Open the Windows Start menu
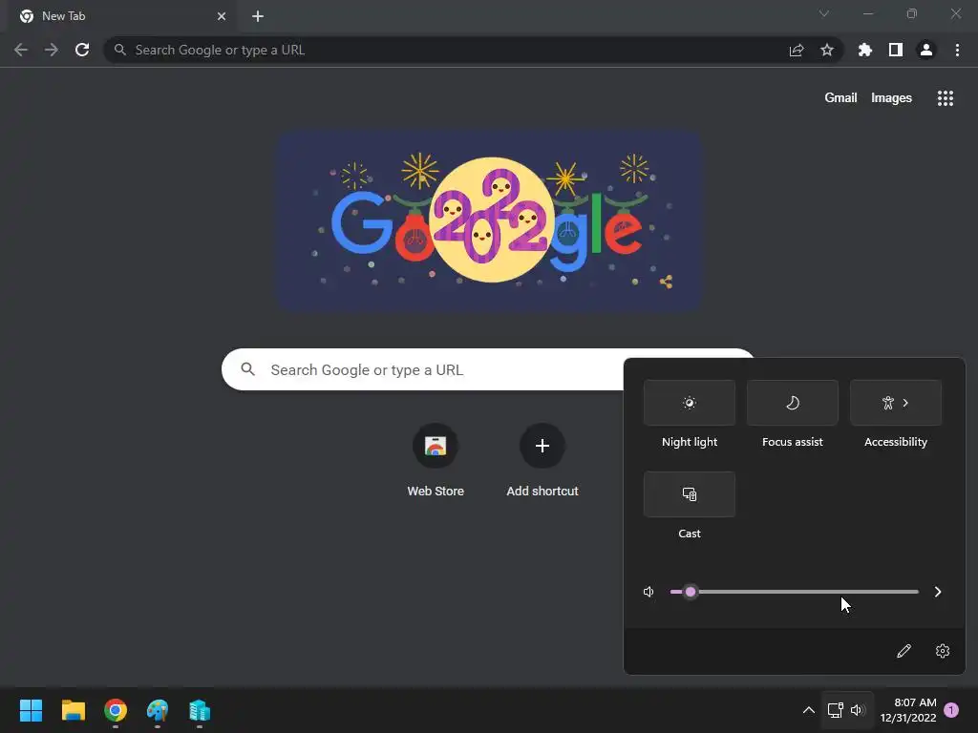 [31, 710]
